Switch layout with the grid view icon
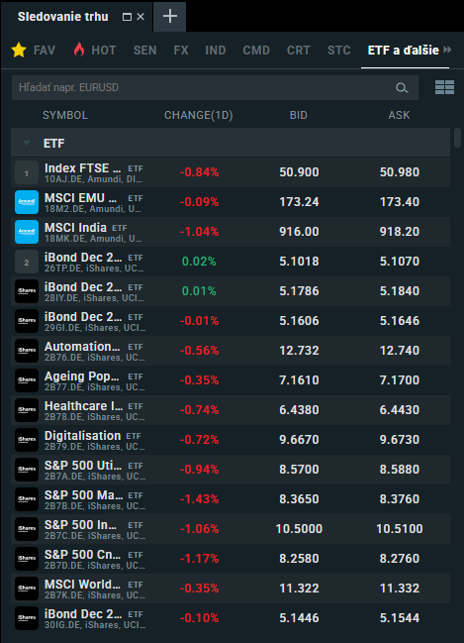The image size is (464, 643). (444, 87)
